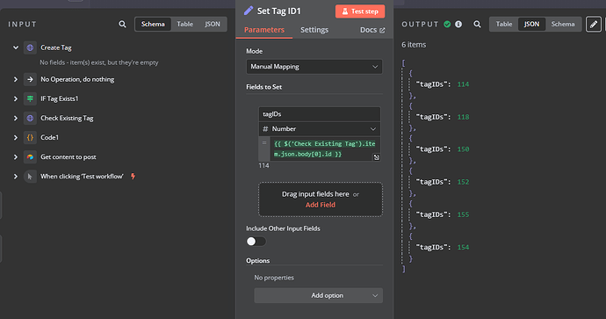Click the IF Tag Exists1 node icon
The image size is (606, 319).
[x=30, y=98]
